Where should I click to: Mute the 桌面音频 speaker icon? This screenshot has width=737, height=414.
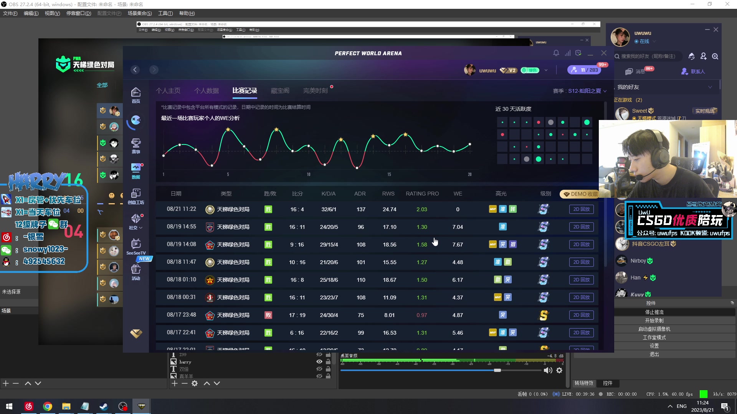click(x=548, y=370)
